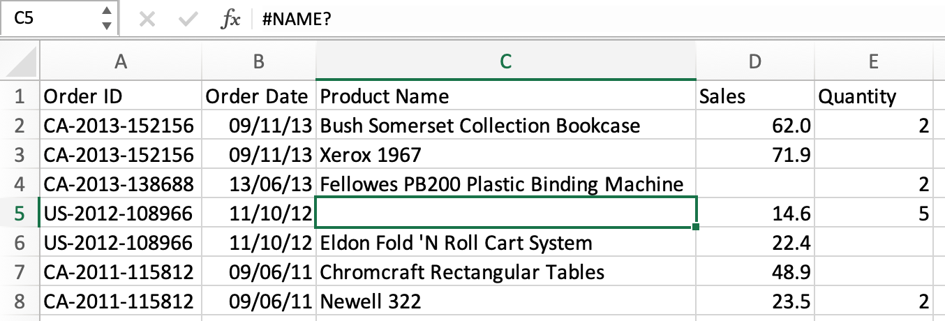Click the fill handle of cell C5

click(696, 227)
